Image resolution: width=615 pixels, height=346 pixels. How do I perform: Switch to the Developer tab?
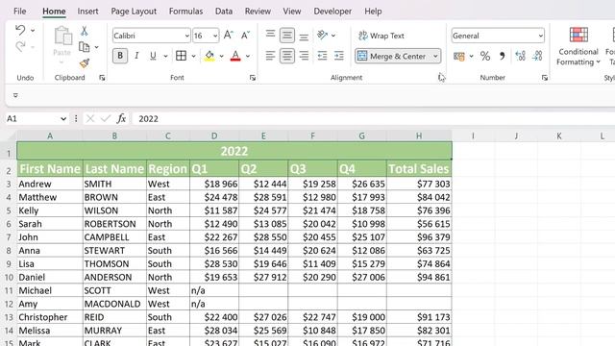pos(332,11)
